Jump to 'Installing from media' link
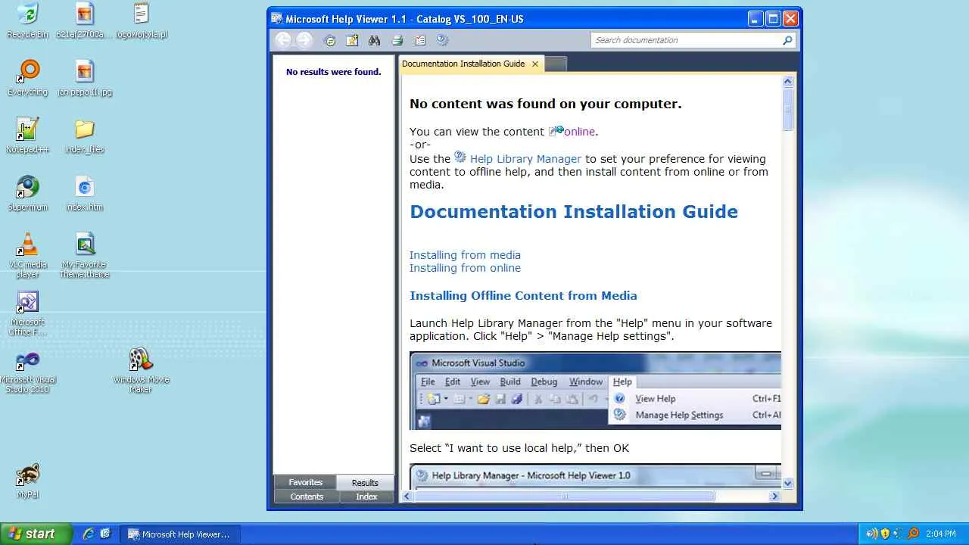The height and width of the screenshot is (545, 969). click(465, 255)
